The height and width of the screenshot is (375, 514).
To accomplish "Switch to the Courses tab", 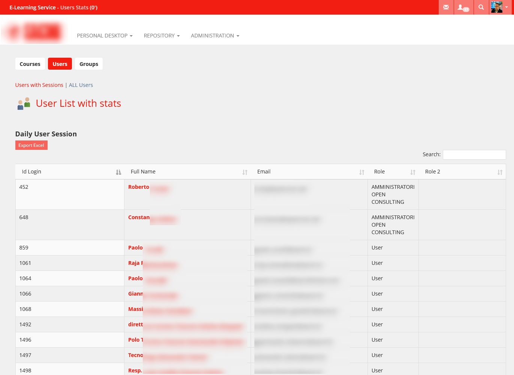I will 30,64.
